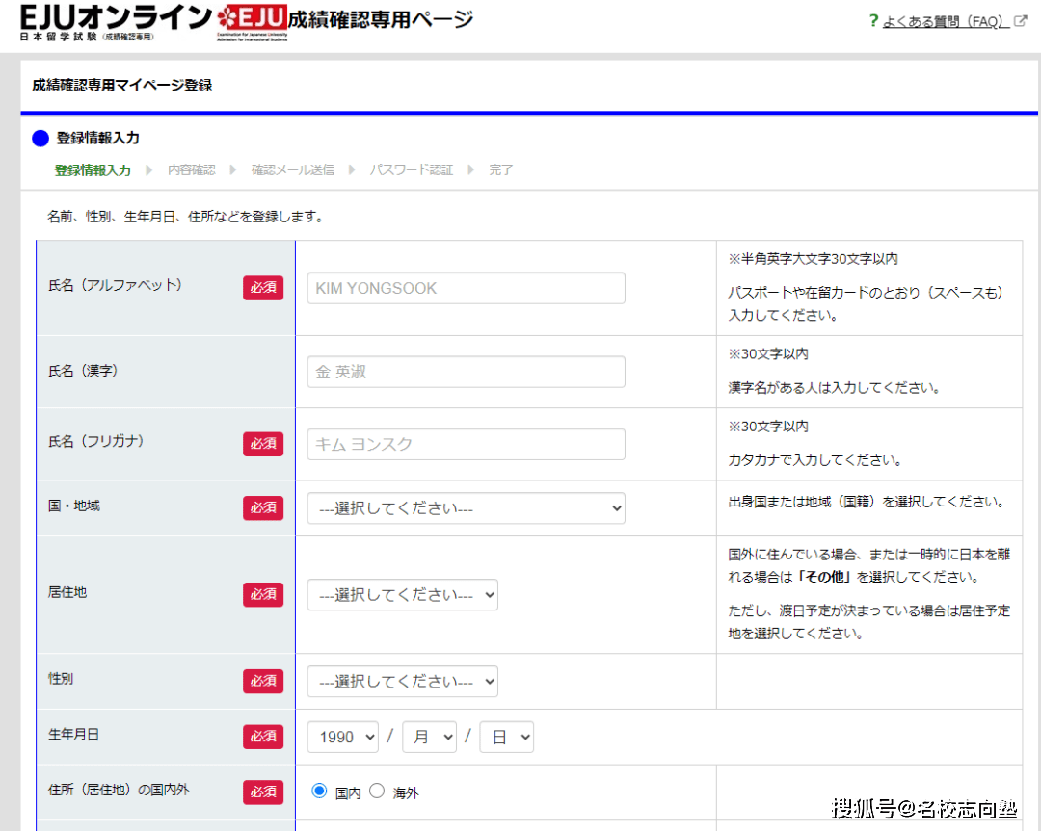Click the 内容確認 step in progress bar
Image resolution: width=1041 pixels, height=831 pixels.
pyautogui.click(x=191, y=170)
